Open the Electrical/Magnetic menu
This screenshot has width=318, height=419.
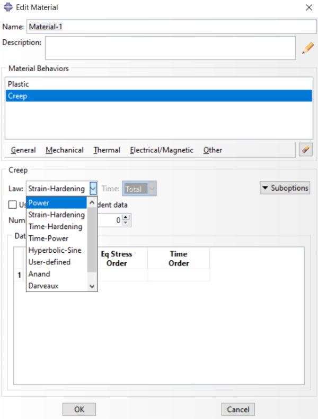[x=162, y=150]
